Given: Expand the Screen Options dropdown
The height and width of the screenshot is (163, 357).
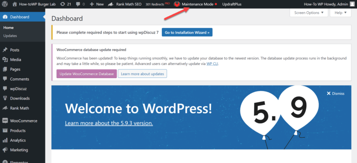Looking at the screenshot, I should tap(309, 13).
